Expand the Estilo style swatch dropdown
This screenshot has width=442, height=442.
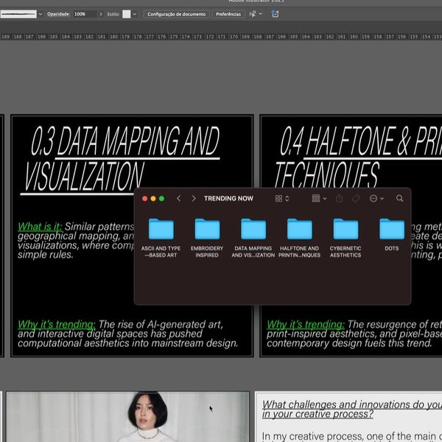pos(134,14)
